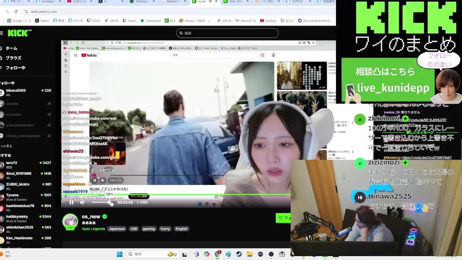The image size is (462, 260).
Task: Mute the os_new tab audio speaker icon
Action: pos(210,2)
